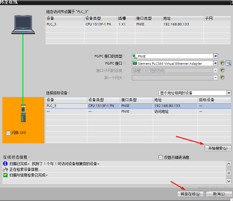Open the 显示地址相同的设备 filter dropdown

pos(229,93)
